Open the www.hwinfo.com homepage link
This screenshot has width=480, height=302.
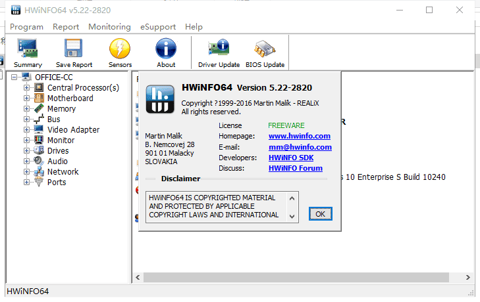(300, 136)
